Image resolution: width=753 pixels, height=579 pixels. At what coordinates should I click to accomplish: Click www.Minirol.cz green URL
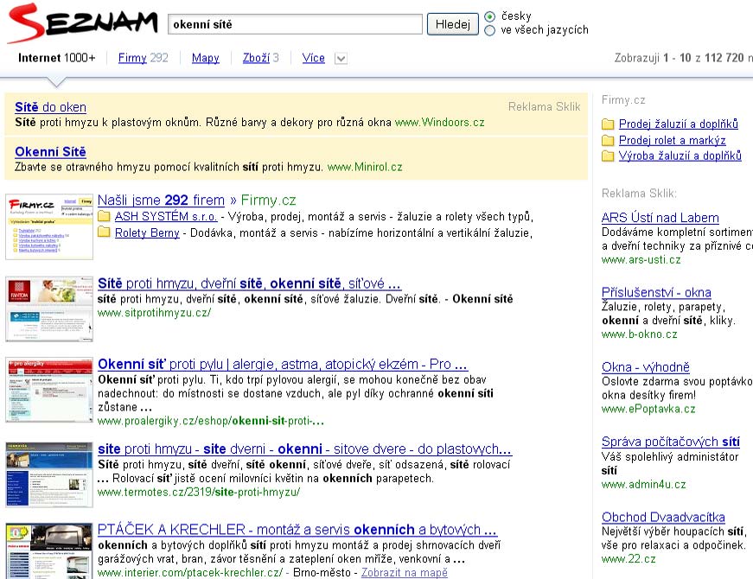coord(365,167)
